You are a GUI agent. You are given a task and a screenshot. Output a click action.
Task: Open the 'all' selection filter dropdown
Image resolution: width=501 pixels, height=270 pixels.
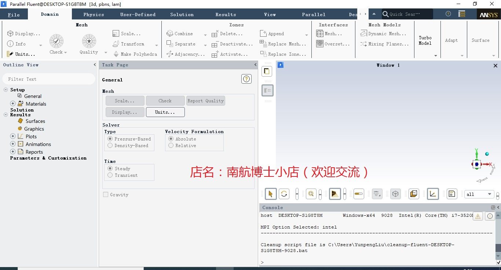point(479,194)
